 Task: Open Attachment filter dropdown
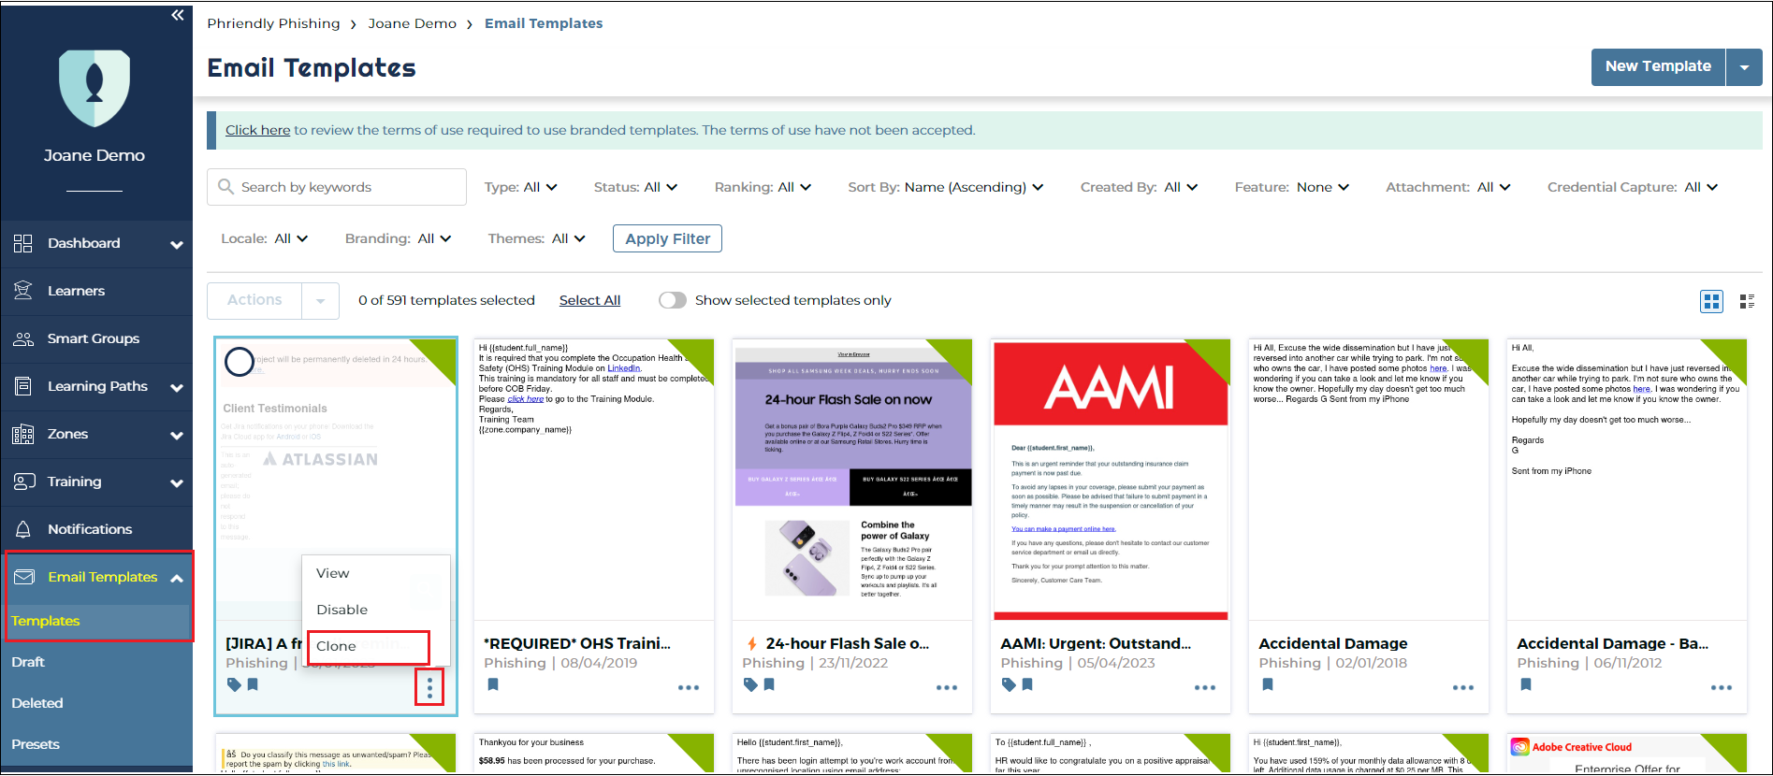point(1447,187)
